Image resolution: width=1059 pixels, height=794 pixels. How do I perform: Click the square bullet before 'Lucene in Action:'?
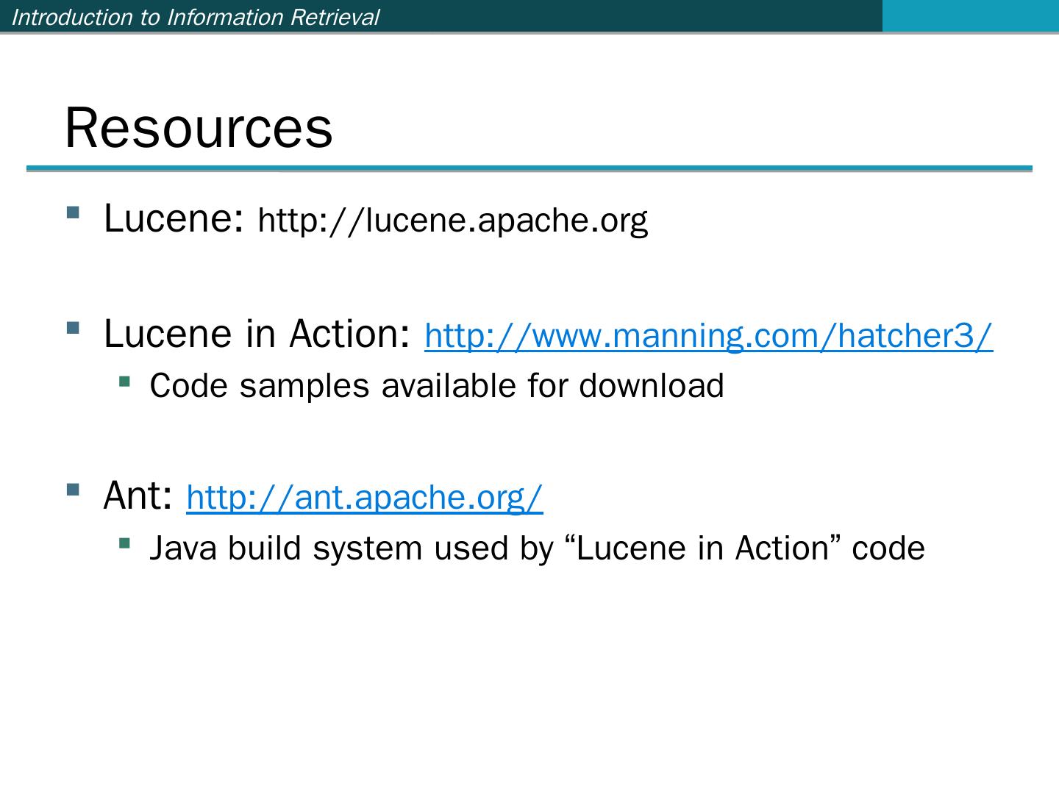coord(72,328)
